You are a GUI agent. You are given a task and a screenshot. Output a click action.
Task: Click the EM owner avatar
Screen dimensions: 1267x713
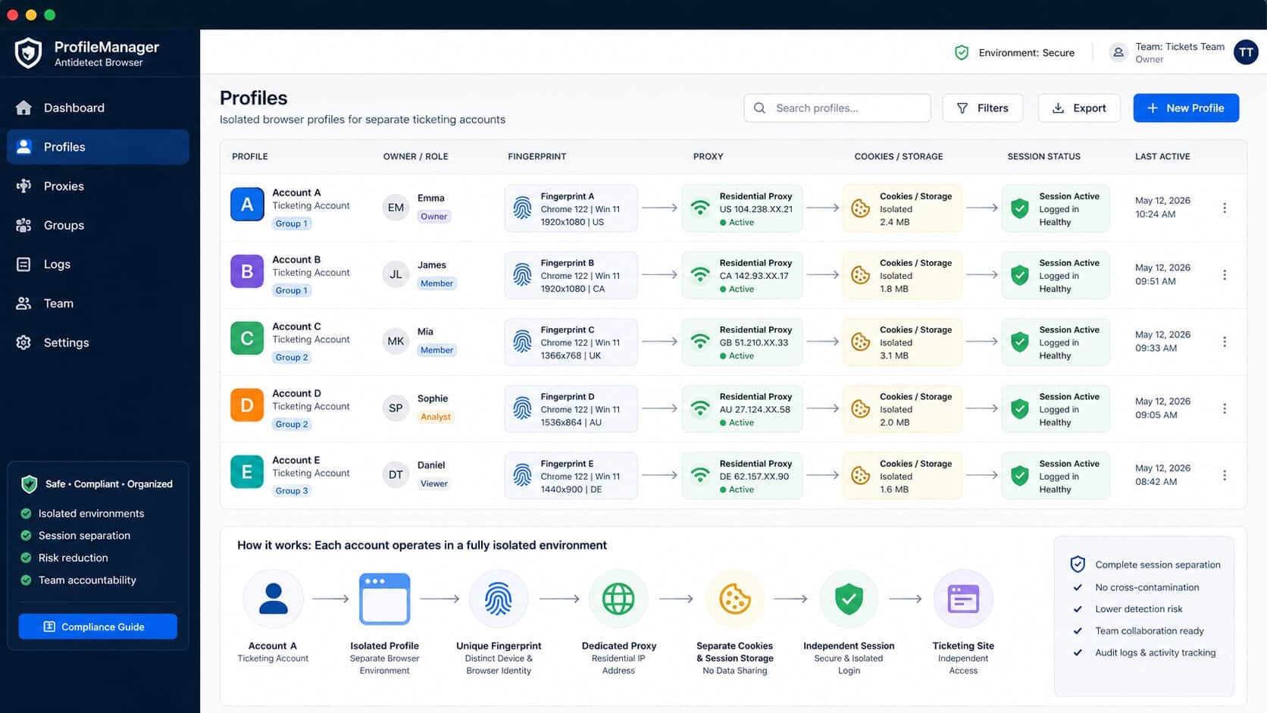[x=396, y=208]
